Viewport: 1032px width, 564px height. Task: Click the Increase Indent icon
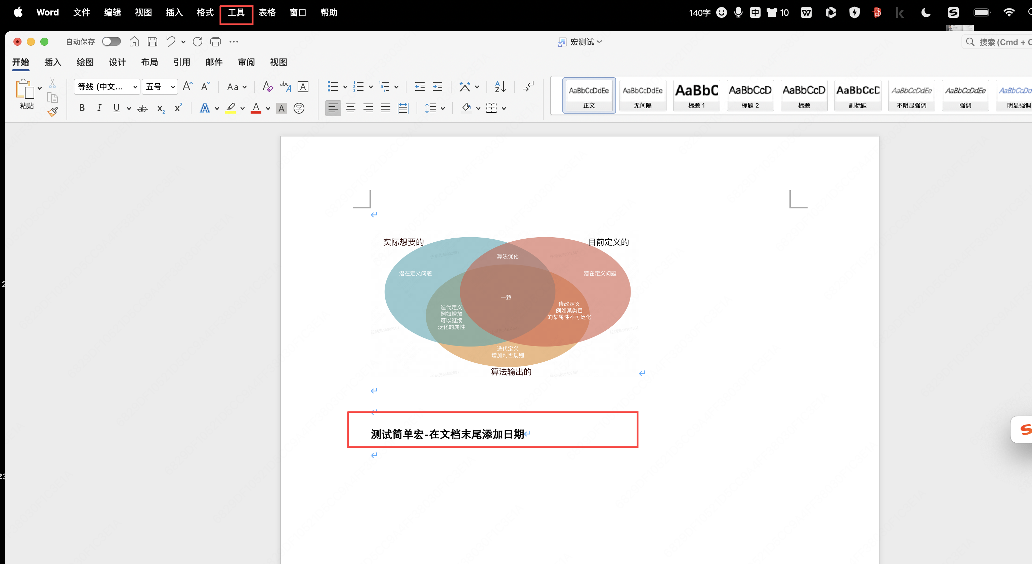tap(437, 87)
